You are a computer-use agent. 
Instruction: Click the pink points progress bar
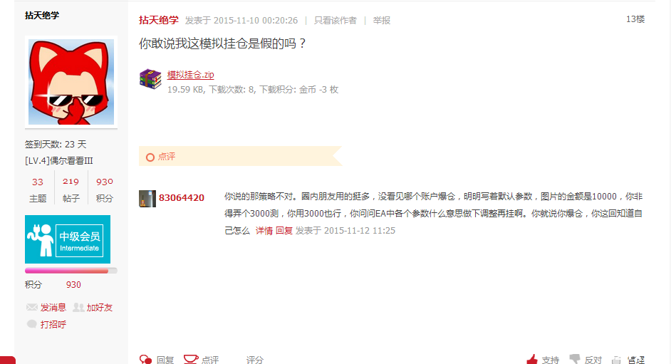[x=71, y=270]
